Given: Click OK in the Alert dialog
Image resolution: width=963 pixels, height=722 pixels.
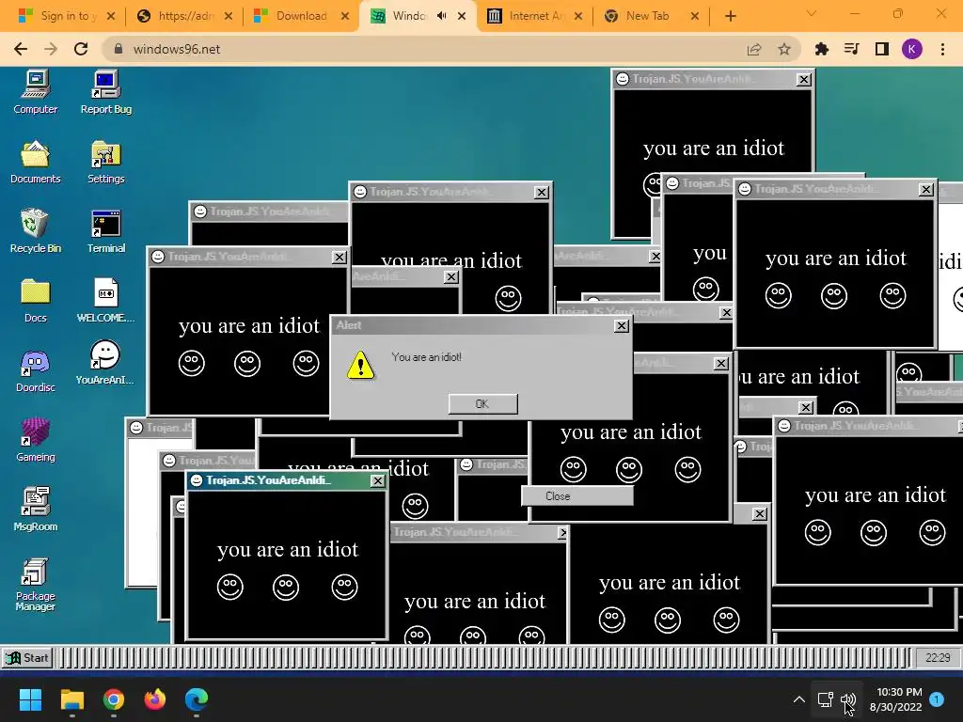Looking at the screenshot, I should pyautogui.click(x=482, y=404).
